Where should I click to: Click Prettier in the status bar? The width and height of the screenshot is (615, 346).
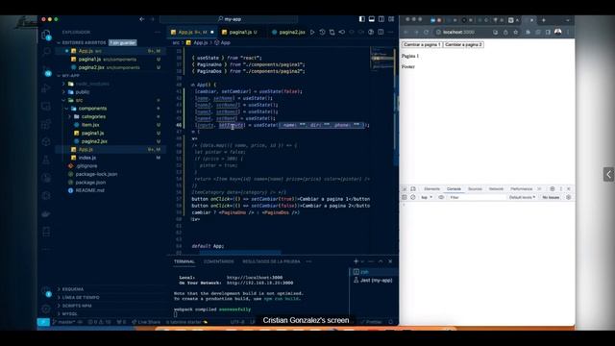click(371, 322)
